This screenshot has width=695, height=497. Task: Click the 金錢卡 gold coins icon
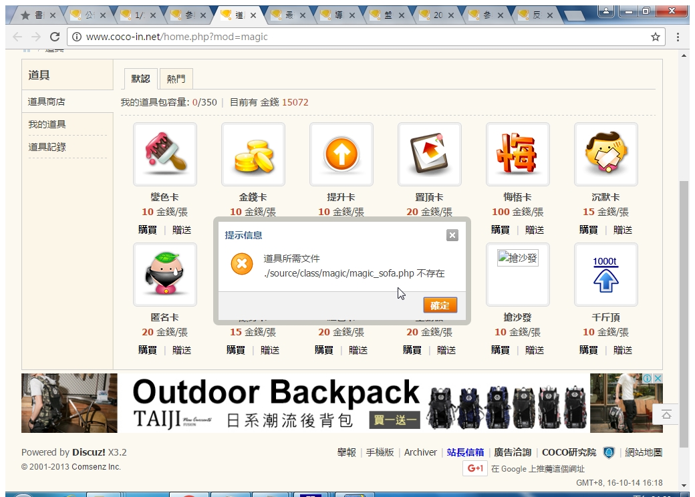coord(253,154)
